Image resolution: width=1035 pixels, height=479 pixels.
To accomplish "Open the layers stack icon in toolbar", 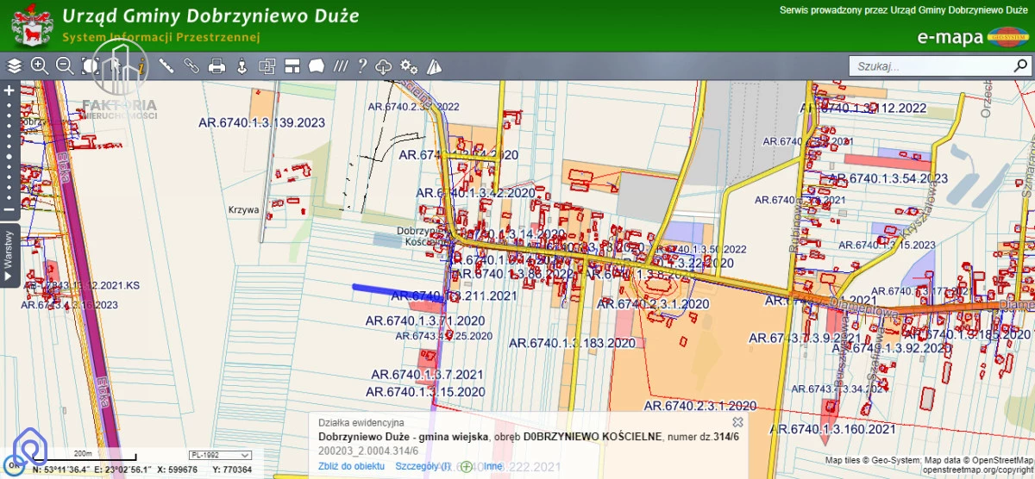I will click(14, 65).
